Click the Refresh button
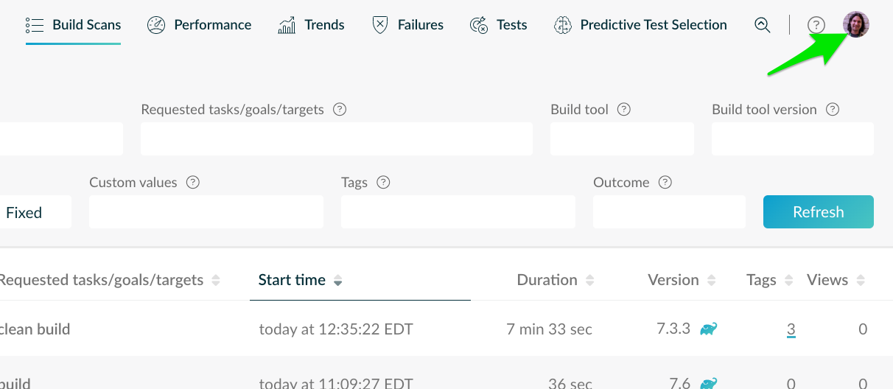This screenshot has height=389, width=893. 819,212
